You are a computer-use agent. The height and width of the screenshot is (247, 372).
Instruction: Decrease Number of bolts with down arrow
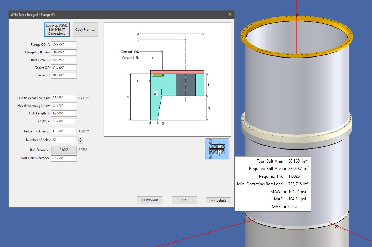(80, 141)
